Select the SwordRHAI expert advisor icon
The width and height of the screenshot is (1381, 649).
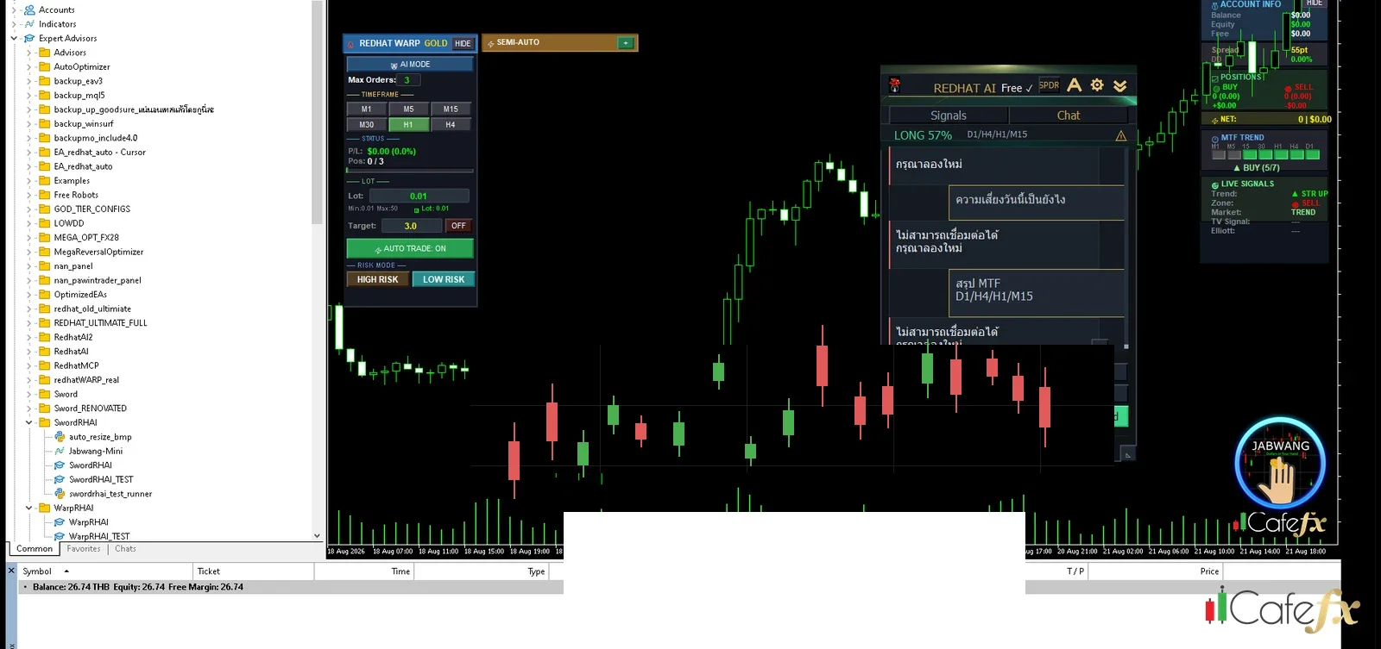click(x=60, y=465)
